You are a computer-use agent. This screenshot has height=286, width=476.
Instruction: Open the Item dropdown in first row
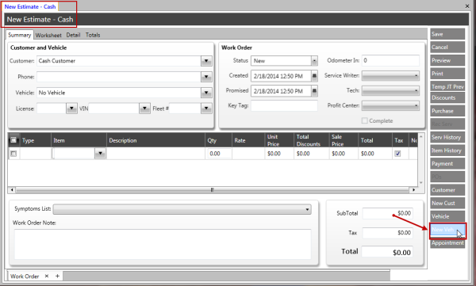point(100,154)
